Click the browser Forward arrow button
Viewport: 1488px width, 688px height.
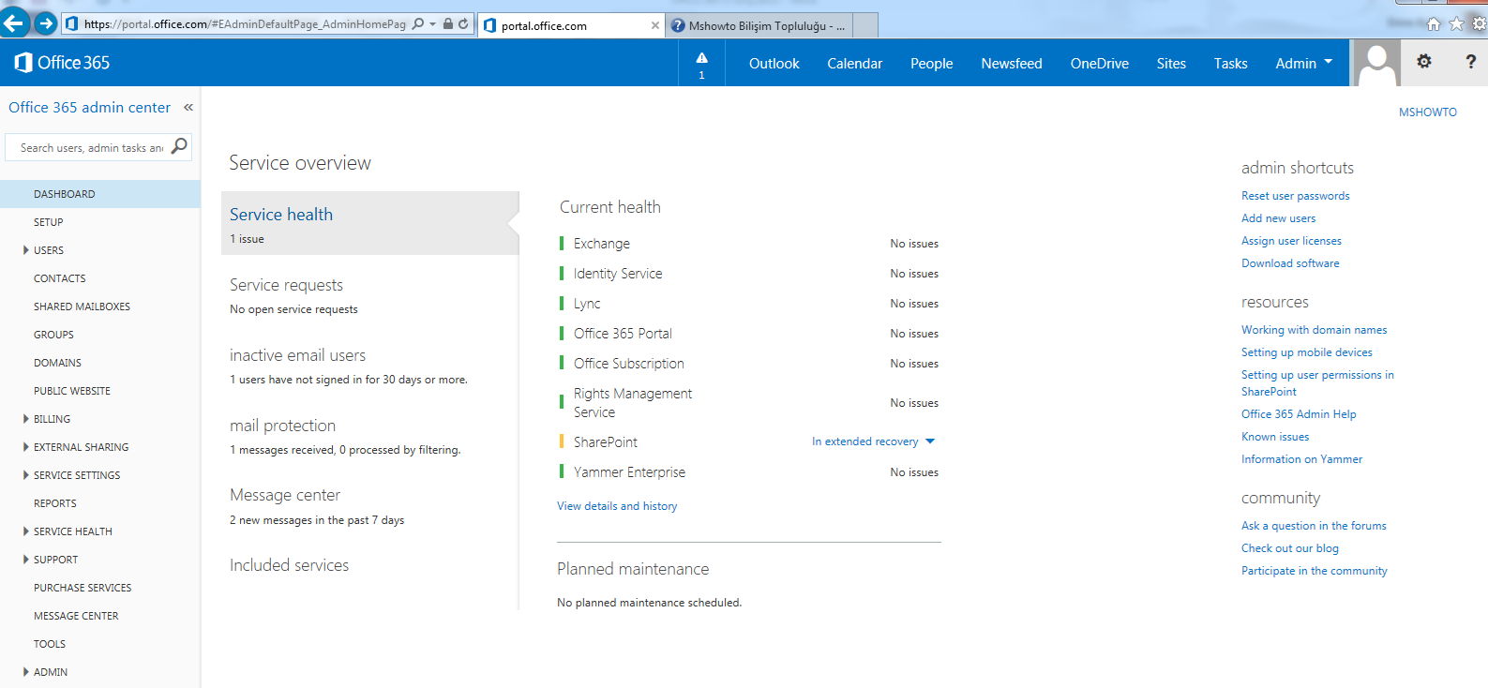click(x=45, y=23)
